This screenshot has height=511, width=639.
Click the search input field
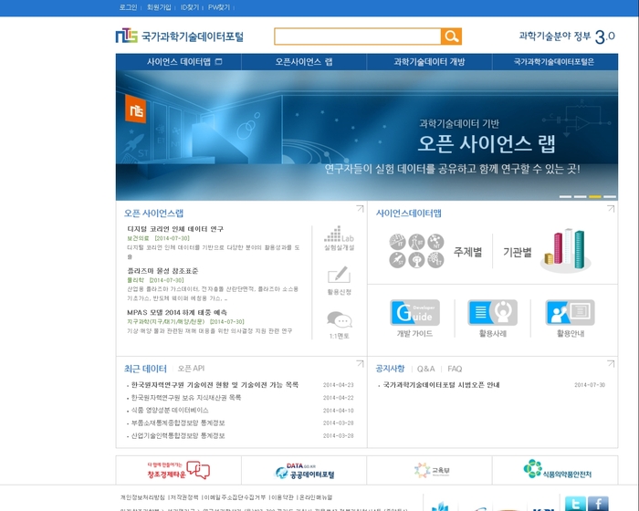coord(357,36)
